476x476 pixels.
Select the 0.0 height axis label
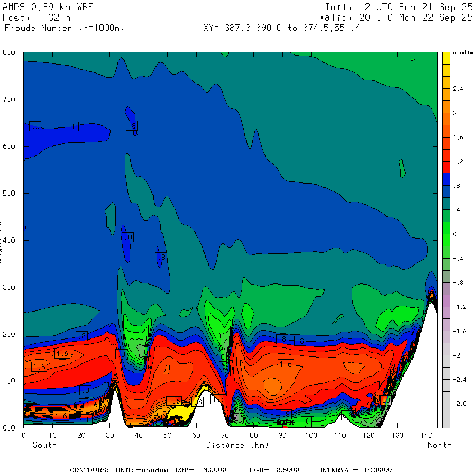click(9, 428)
